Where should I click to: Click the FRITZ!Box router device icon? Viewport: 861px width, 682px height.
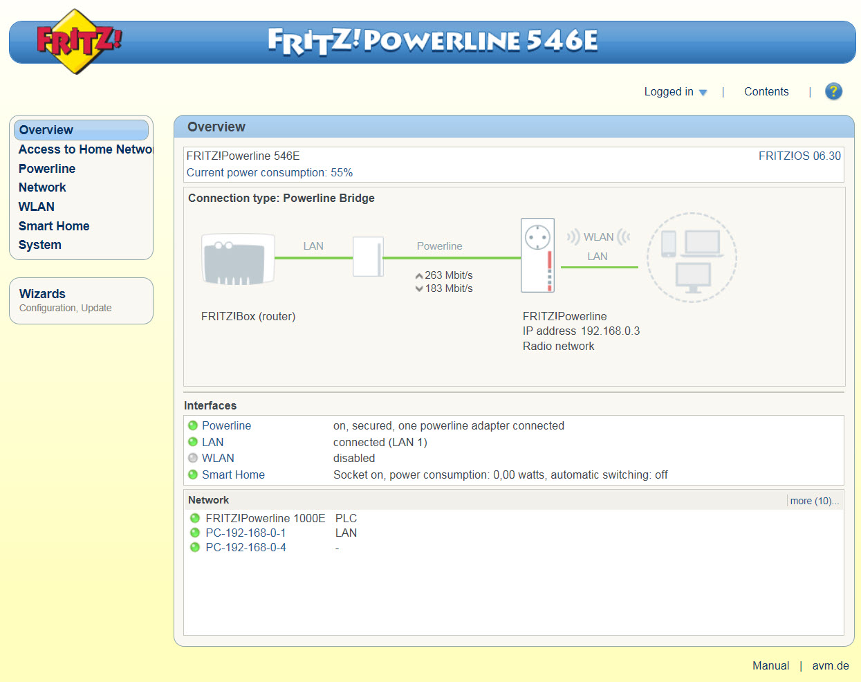pyautogui.click(x=238, y=259)
